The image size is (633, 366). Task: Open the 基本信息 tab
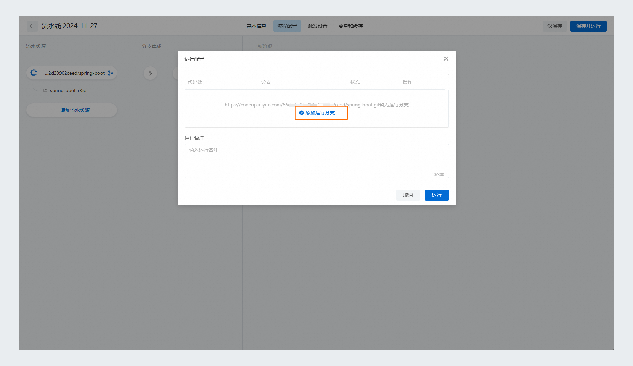click(x=256, y=26)
